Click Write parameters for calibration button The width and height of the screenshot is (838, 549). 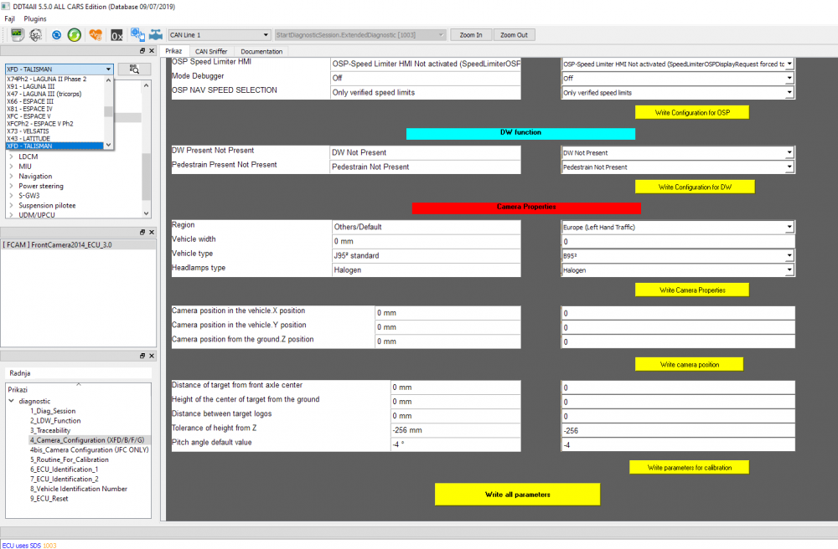[690, 467]
